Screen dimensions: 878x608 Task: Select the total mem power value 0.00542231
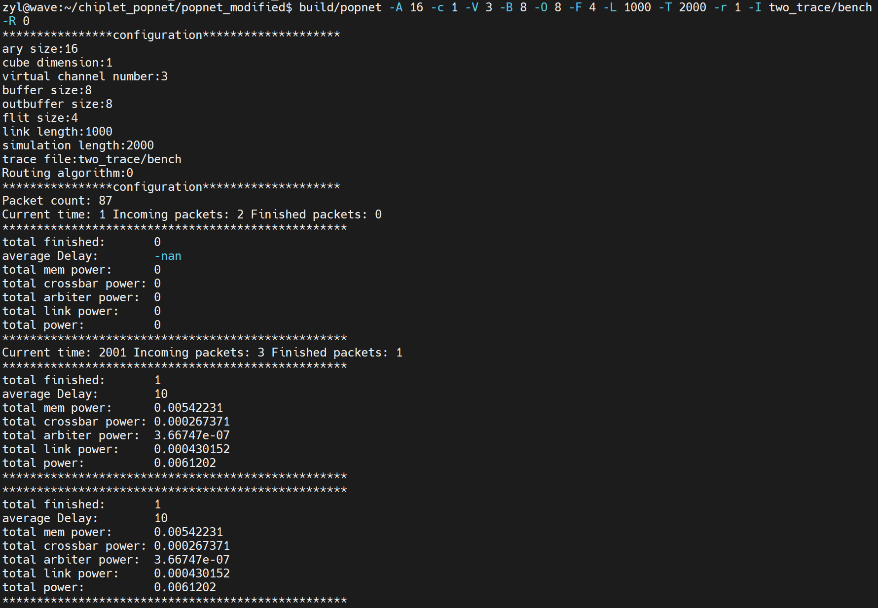coord(188,407)
